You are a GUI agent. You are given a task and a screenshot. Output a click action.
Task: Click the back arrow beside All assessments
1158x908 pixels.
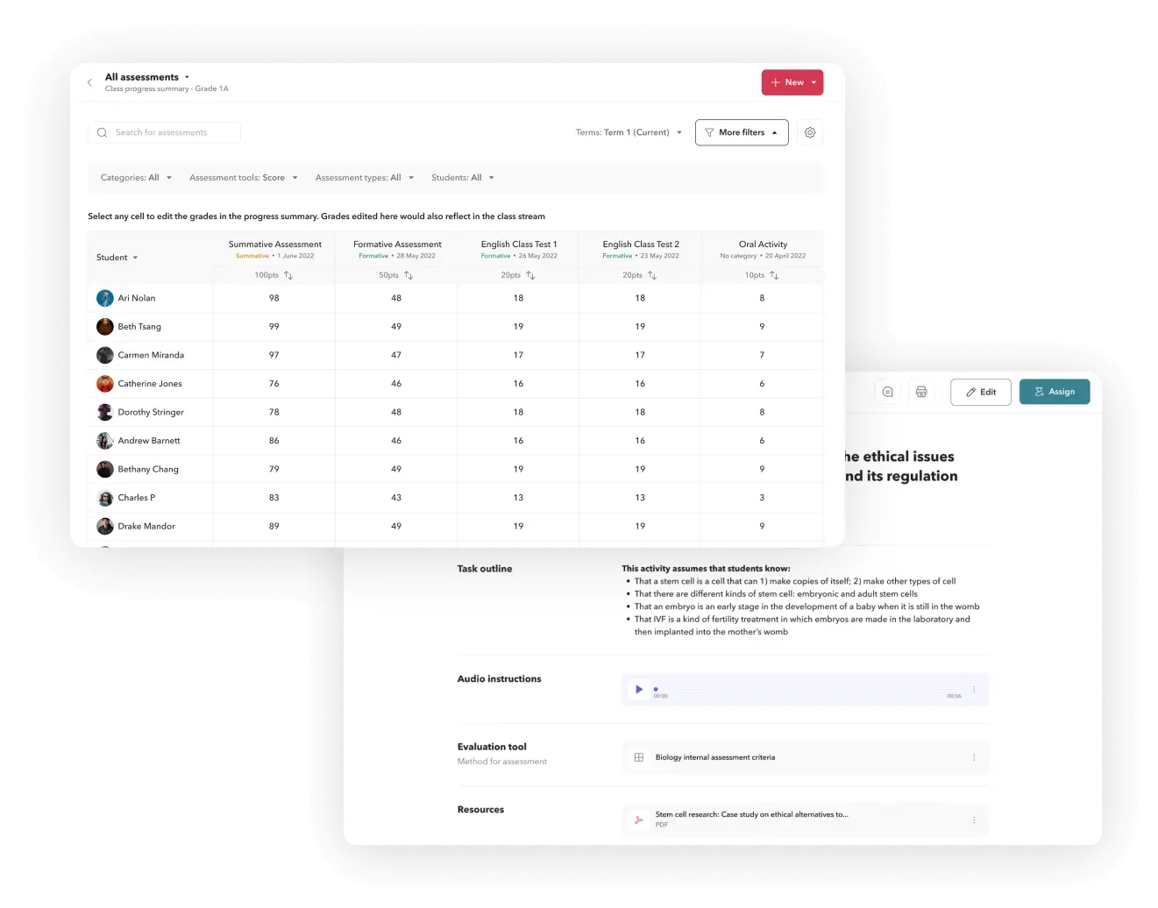[89, 82]
